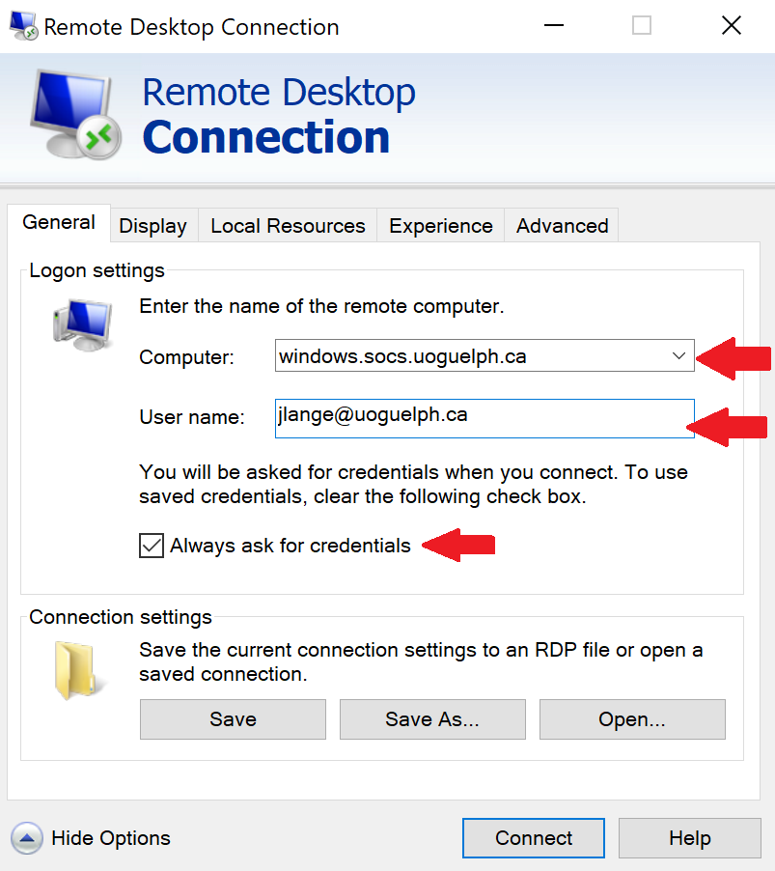Viewport: 775px width, 871px height.
Task: Switch to the Display tab
Action: click(x=152, y=225)
